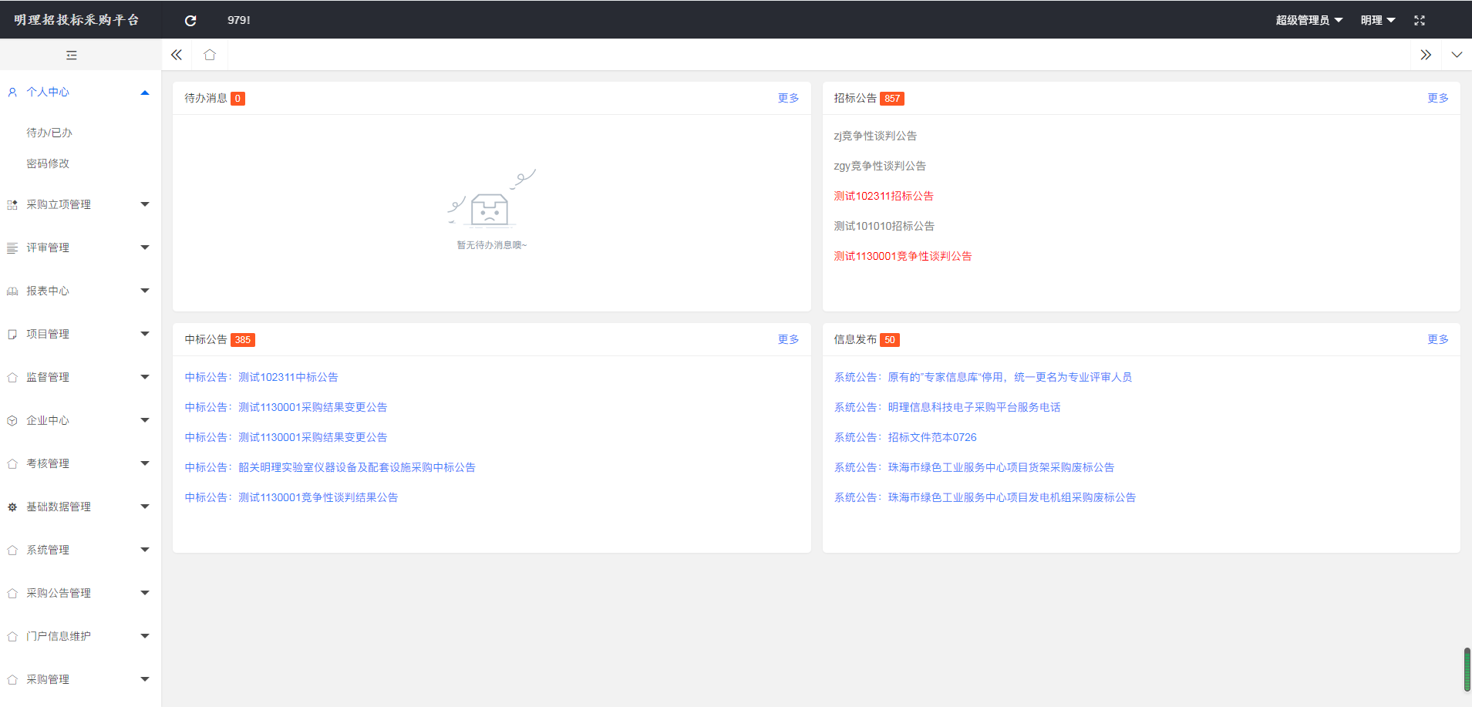This screenshot has width=1472, height=707.
Task: Expand 报表中心 dropdown arrow
Action: tap(145, 291)
